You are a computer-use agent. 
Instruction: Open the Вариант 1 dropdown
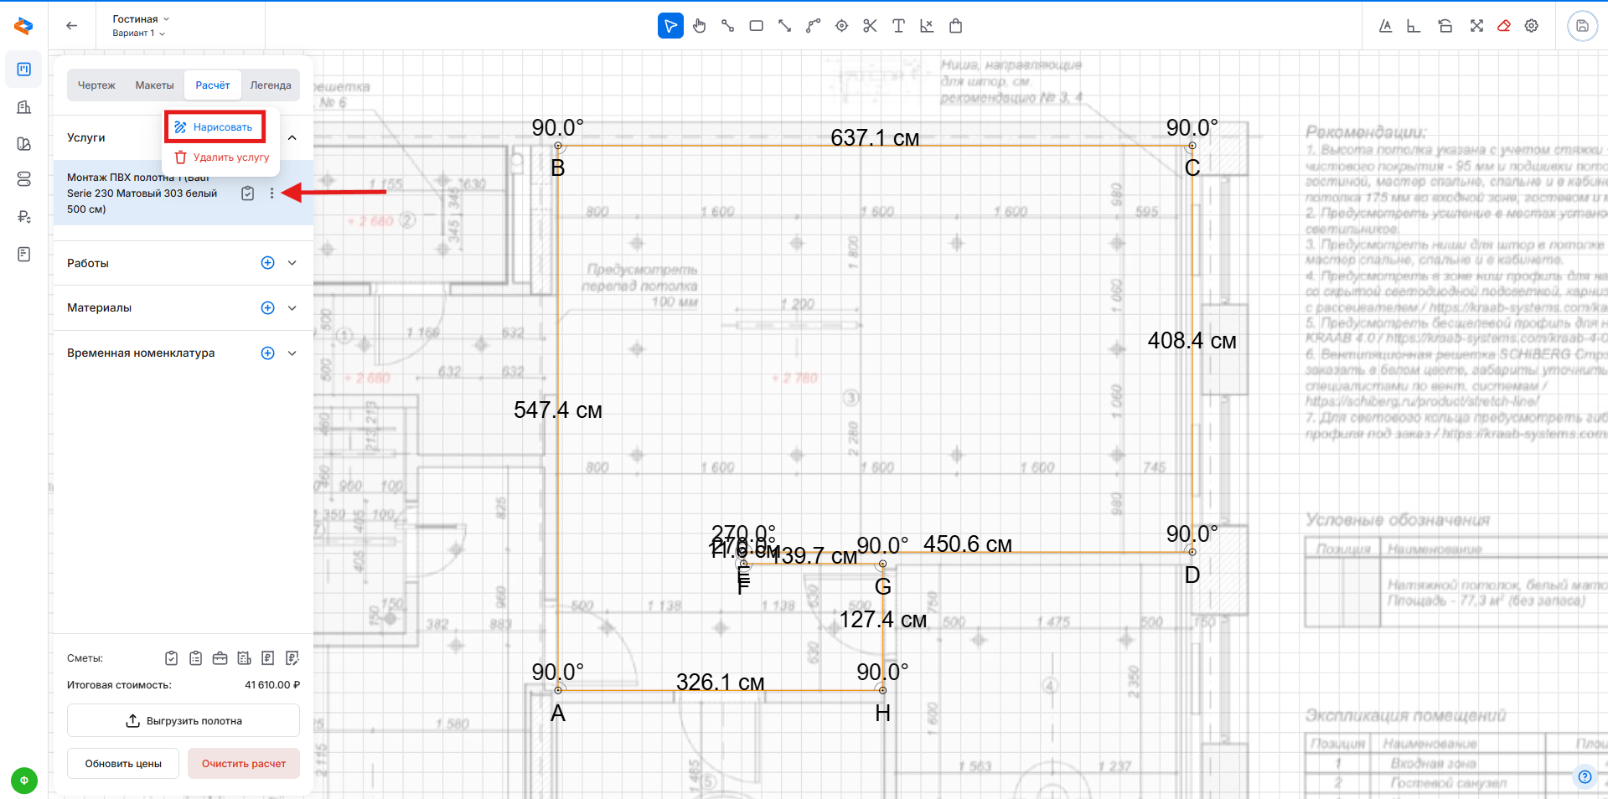coord(138,34)
